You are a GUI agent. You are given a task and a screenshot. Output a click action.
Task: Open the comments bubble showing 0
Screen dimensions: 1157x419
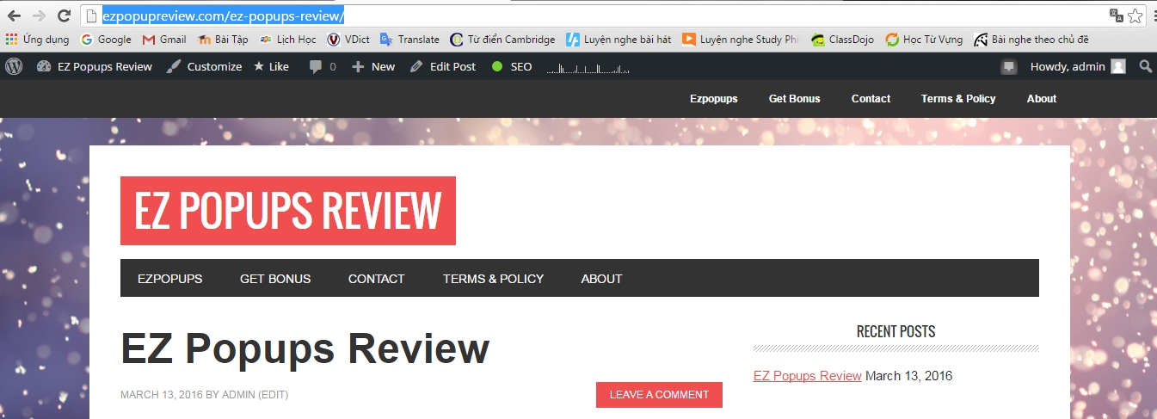point(323,66)
